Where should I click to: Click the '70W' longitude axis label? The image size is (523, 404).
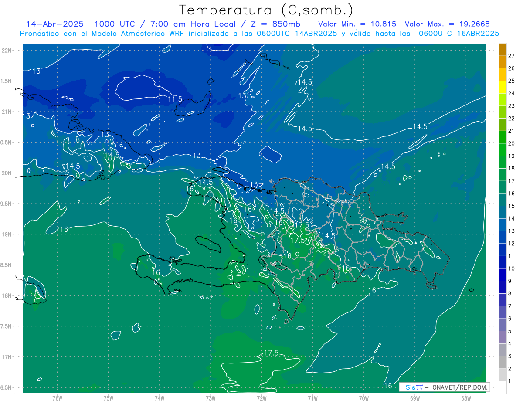364,398
